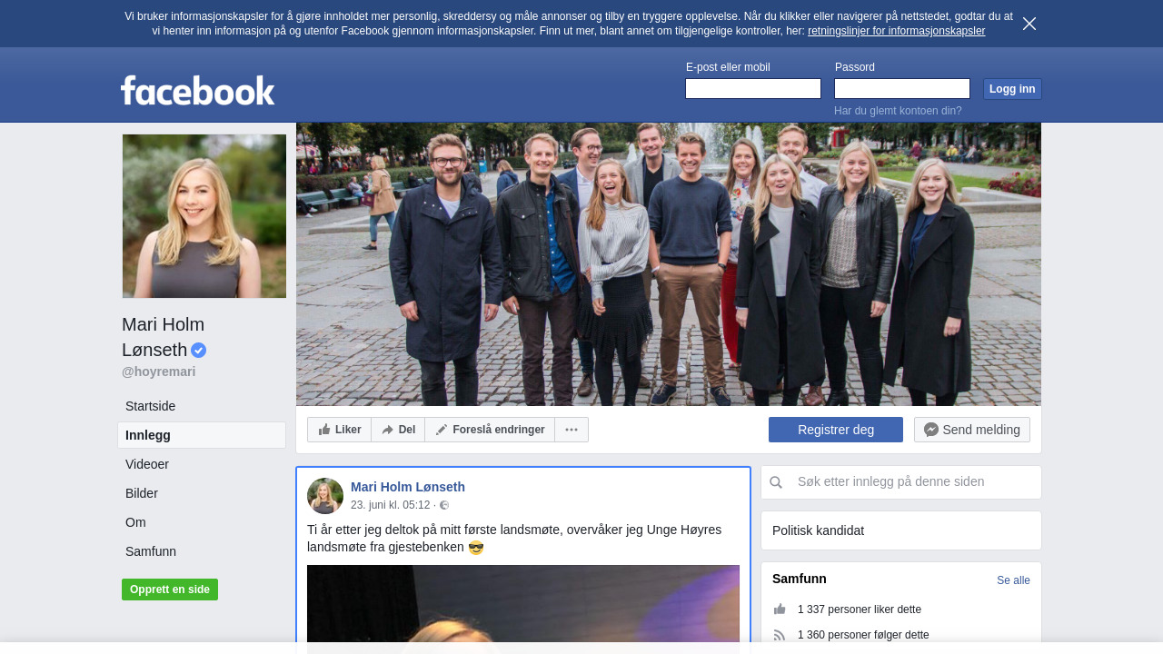This screenshot has width=1163, height=654.
Task: Click 1 337 personer liker dette
Action: pyautogui.click(x=860, y=609)
